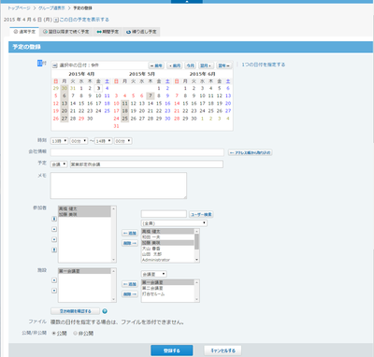Switch to the 翌日以降まで続く予定 tab

click(66, 32)
